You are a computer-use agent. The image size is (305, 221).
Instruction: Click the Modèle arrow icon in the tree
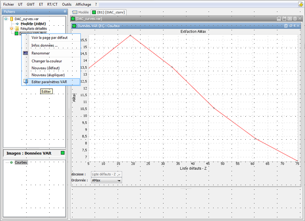tap(17, 24)
